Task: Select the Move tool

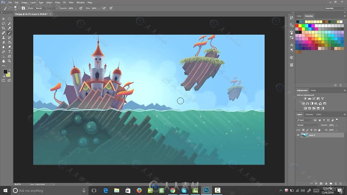Action: (4, 19)
